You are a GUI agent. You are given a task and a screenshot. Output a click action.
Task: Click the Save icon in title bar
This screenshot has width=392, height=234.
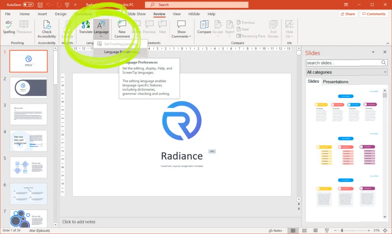(40, 5)
